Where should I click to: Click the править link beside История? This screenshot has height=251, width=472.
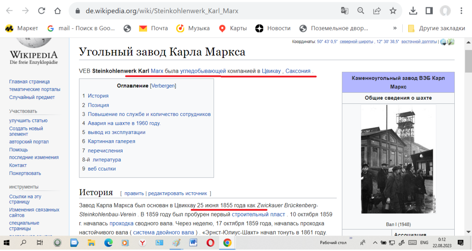[x=134, y=193]
